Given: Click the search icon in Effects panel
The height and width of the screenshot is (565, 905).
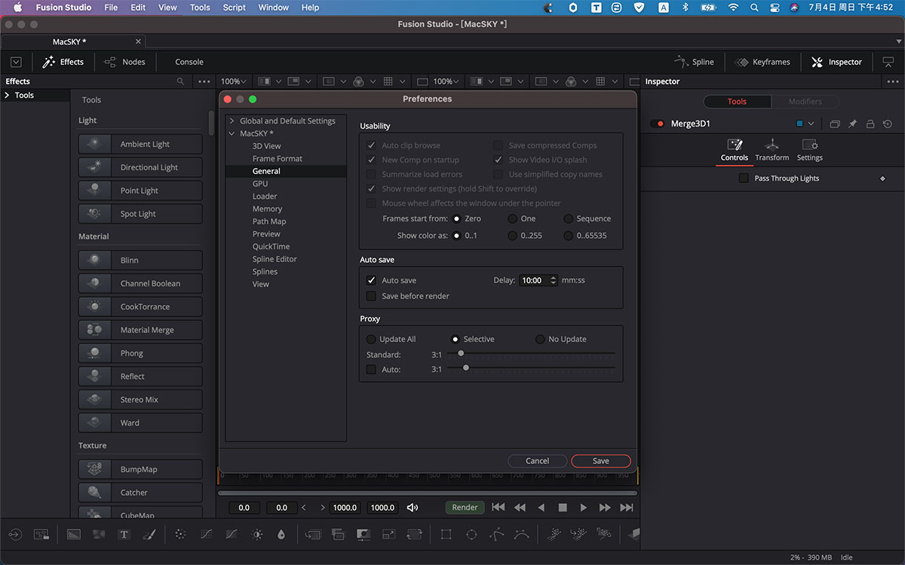Looking at the screenshot, I should pyautogui.click(x=180, y=81).
